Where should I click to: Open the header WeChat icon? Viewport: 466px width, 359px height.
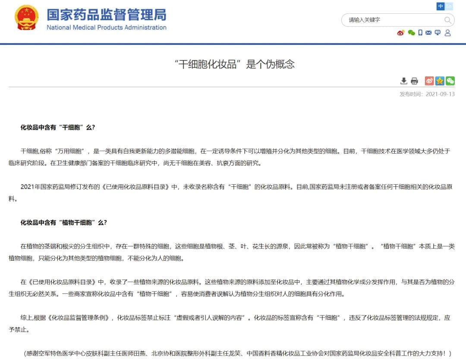click(411, 33)
